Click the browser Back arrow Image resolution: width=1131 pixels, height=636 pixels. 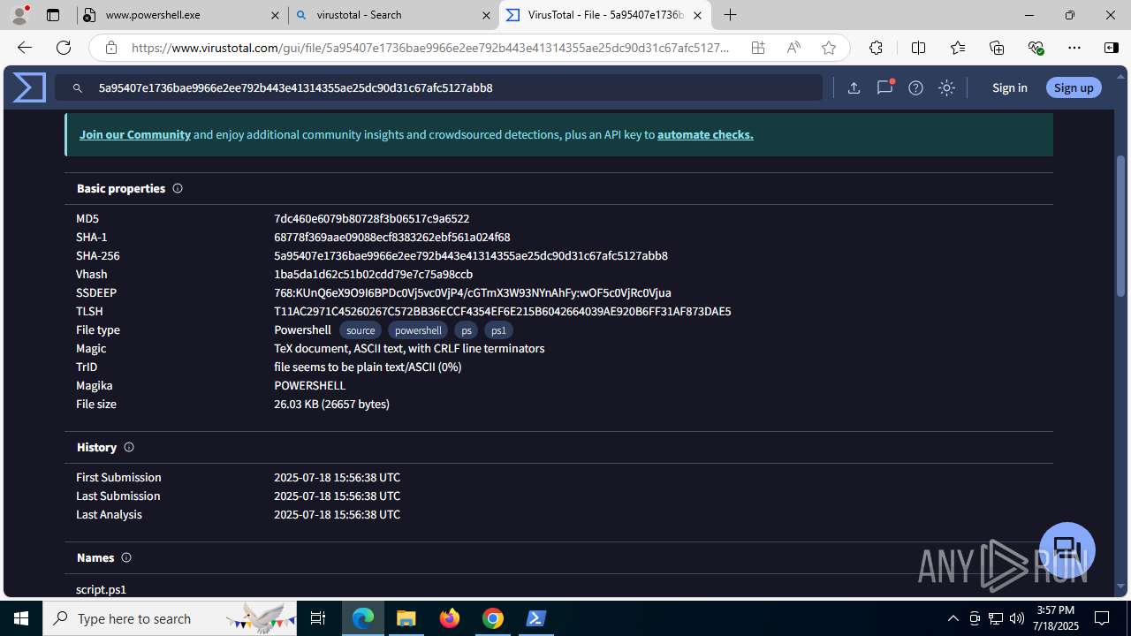(24, 48)
